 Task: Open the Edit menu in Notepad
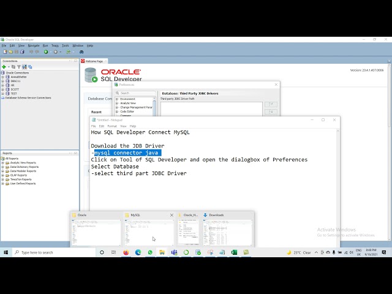point(102,126)
